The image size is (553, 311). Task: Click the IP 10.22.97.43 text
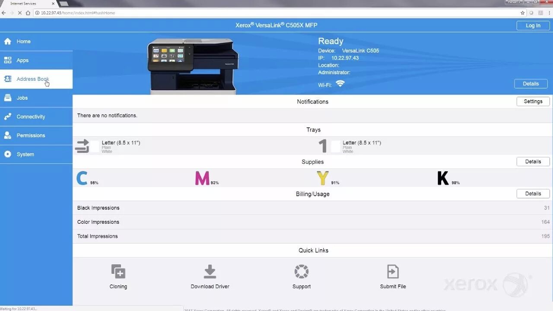[x=339, y=58]
